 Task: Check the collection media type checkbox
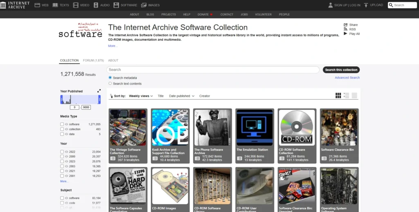point(62,129)
